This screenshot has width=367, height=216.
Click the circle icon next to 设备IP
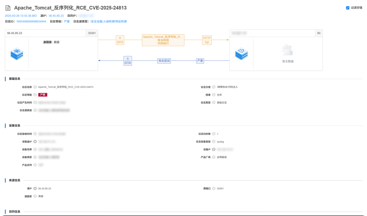click(214, 149)
